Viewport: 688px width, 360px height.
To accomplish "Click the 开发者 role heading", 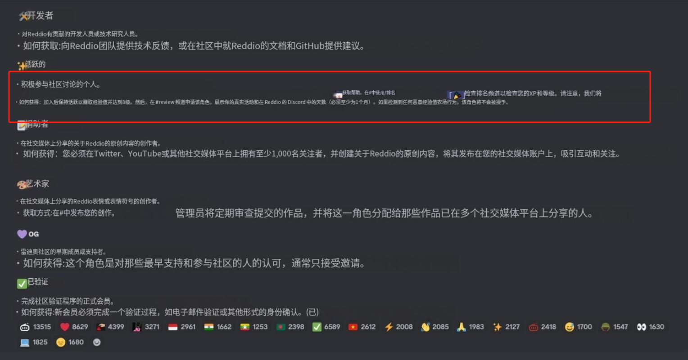I will [40, 16].
